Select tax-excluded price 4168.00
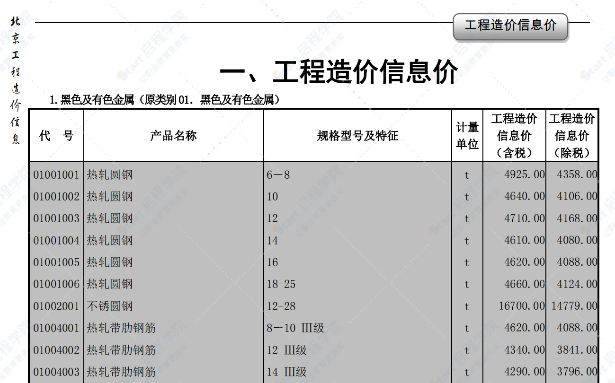 pos(577,218)
